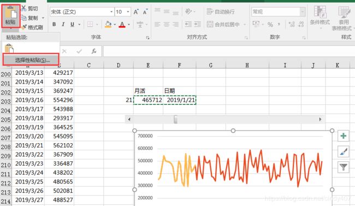Apply comma style
The image size is (355, 206).
click(x=279, y=24)
